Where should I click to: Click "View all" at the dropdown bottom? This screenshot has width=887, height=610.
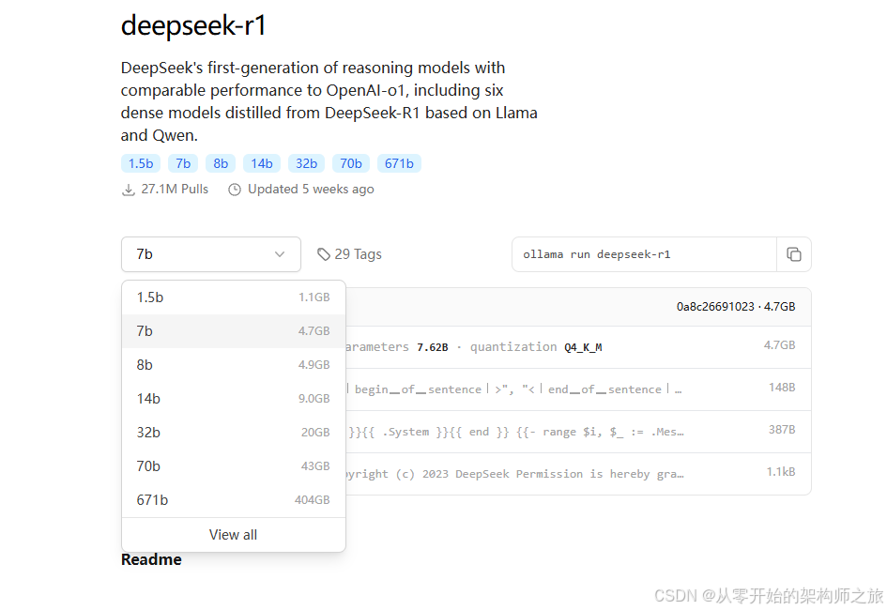[233, 534]
